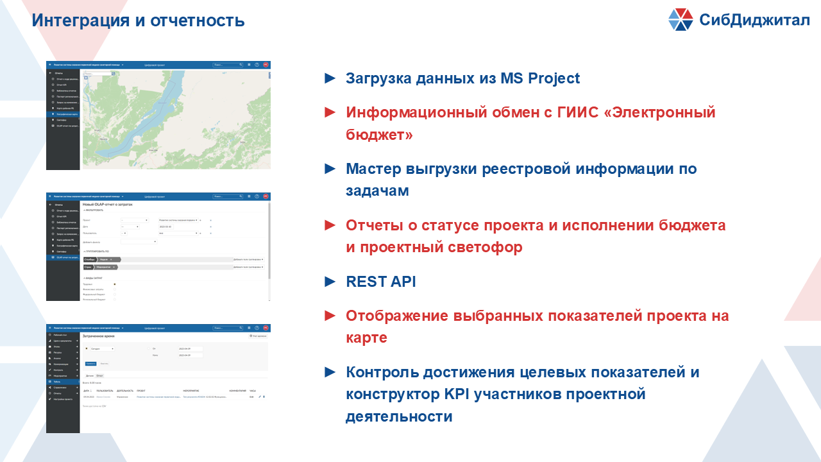Screen dimensions: 821x462
Task: Select the bullet about показателей проекта на карте
Action: coord(537,327)
